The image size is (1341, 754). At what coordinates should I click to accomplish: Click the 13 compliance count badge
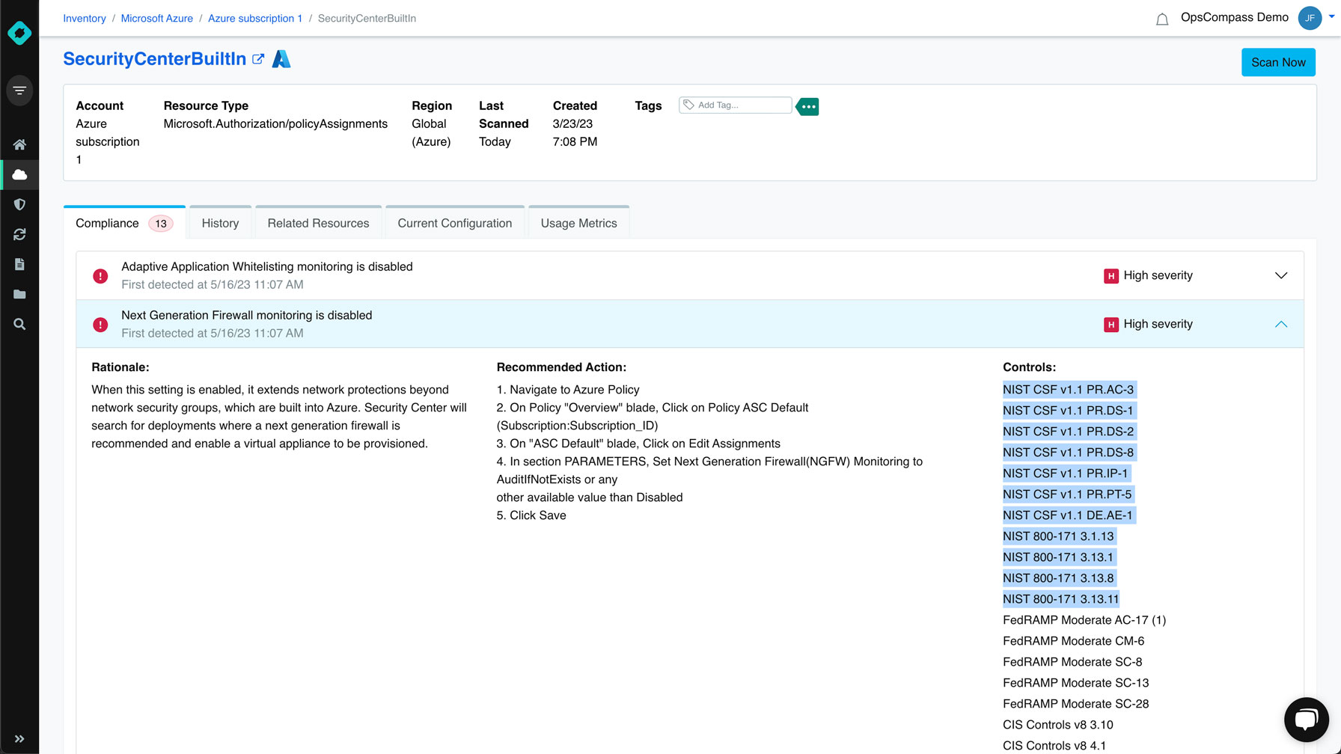point(161,224)
